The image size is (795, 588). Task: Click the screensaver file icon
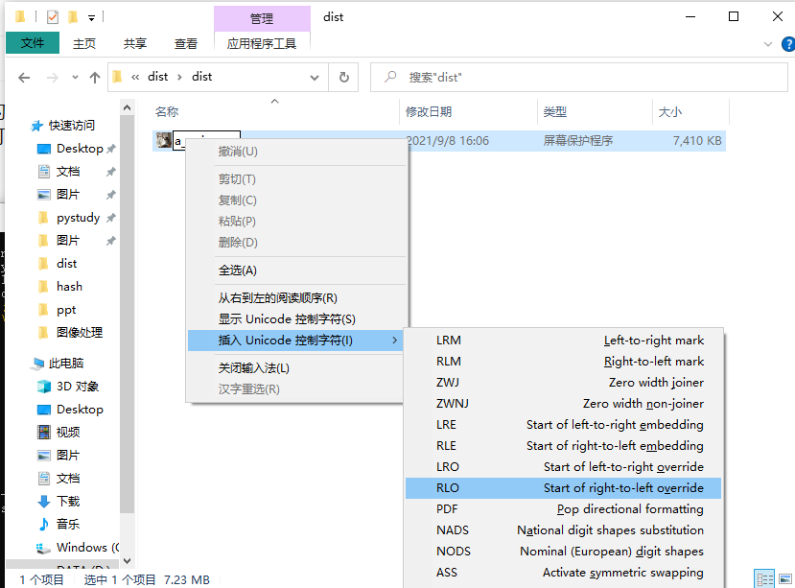(164, 140)
